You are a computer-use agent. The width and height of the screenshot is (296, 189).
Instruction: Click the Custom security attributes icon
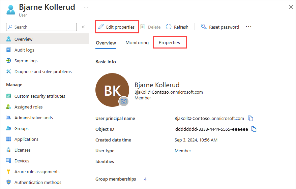[x=9, y=96]
